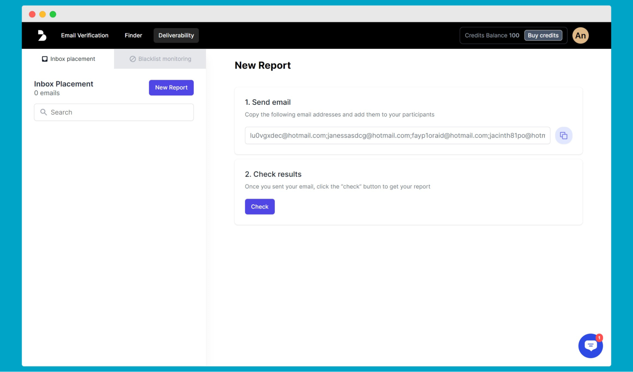This screenshot has height=372, width=633.
Task: Click the New Report button
Action: tap(171, 87)
